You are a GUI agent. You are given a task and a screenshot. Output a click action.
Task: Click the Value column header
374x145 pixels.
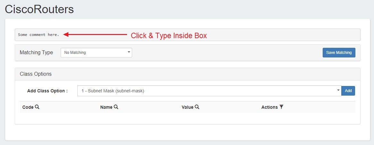tap(187, 107)
